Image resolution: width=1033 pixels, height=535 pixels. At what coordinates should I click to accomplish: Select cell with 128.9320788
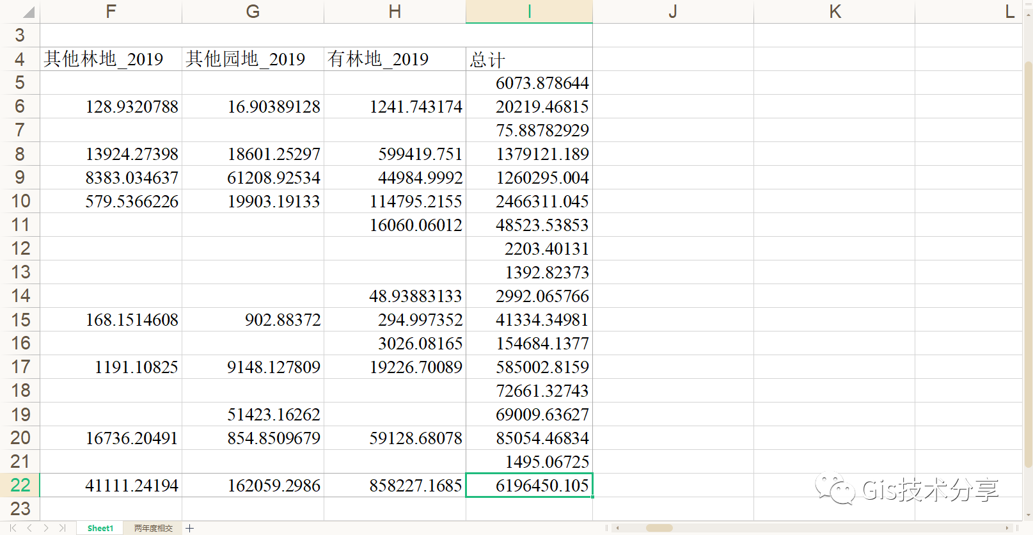click(x=111, y=106)
